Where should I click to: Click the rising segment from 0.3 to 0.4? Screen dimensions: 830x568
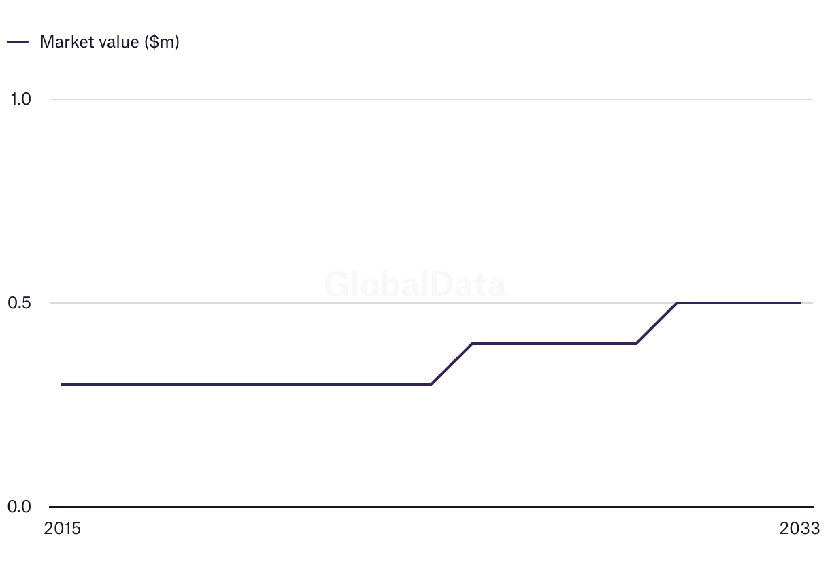[452, 364]
